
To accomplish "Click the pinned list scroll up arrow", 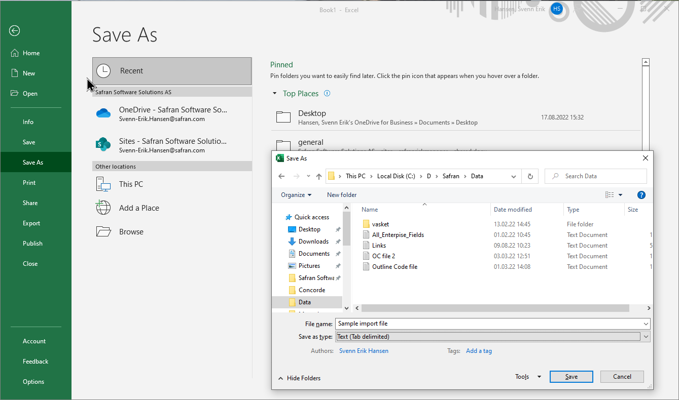I will pyautogui.click(x=646, y=62).
